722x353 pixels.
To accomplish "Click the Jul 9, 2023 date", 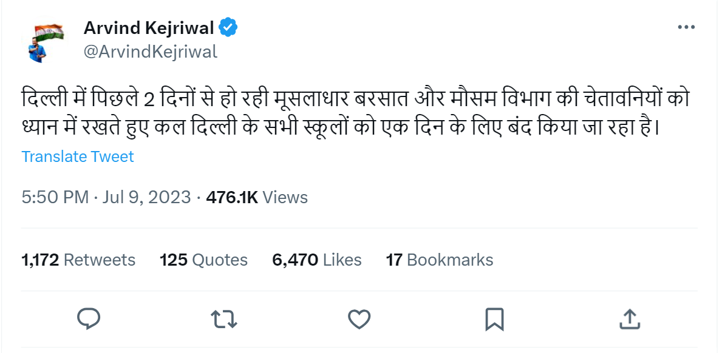I will (148, 197).
